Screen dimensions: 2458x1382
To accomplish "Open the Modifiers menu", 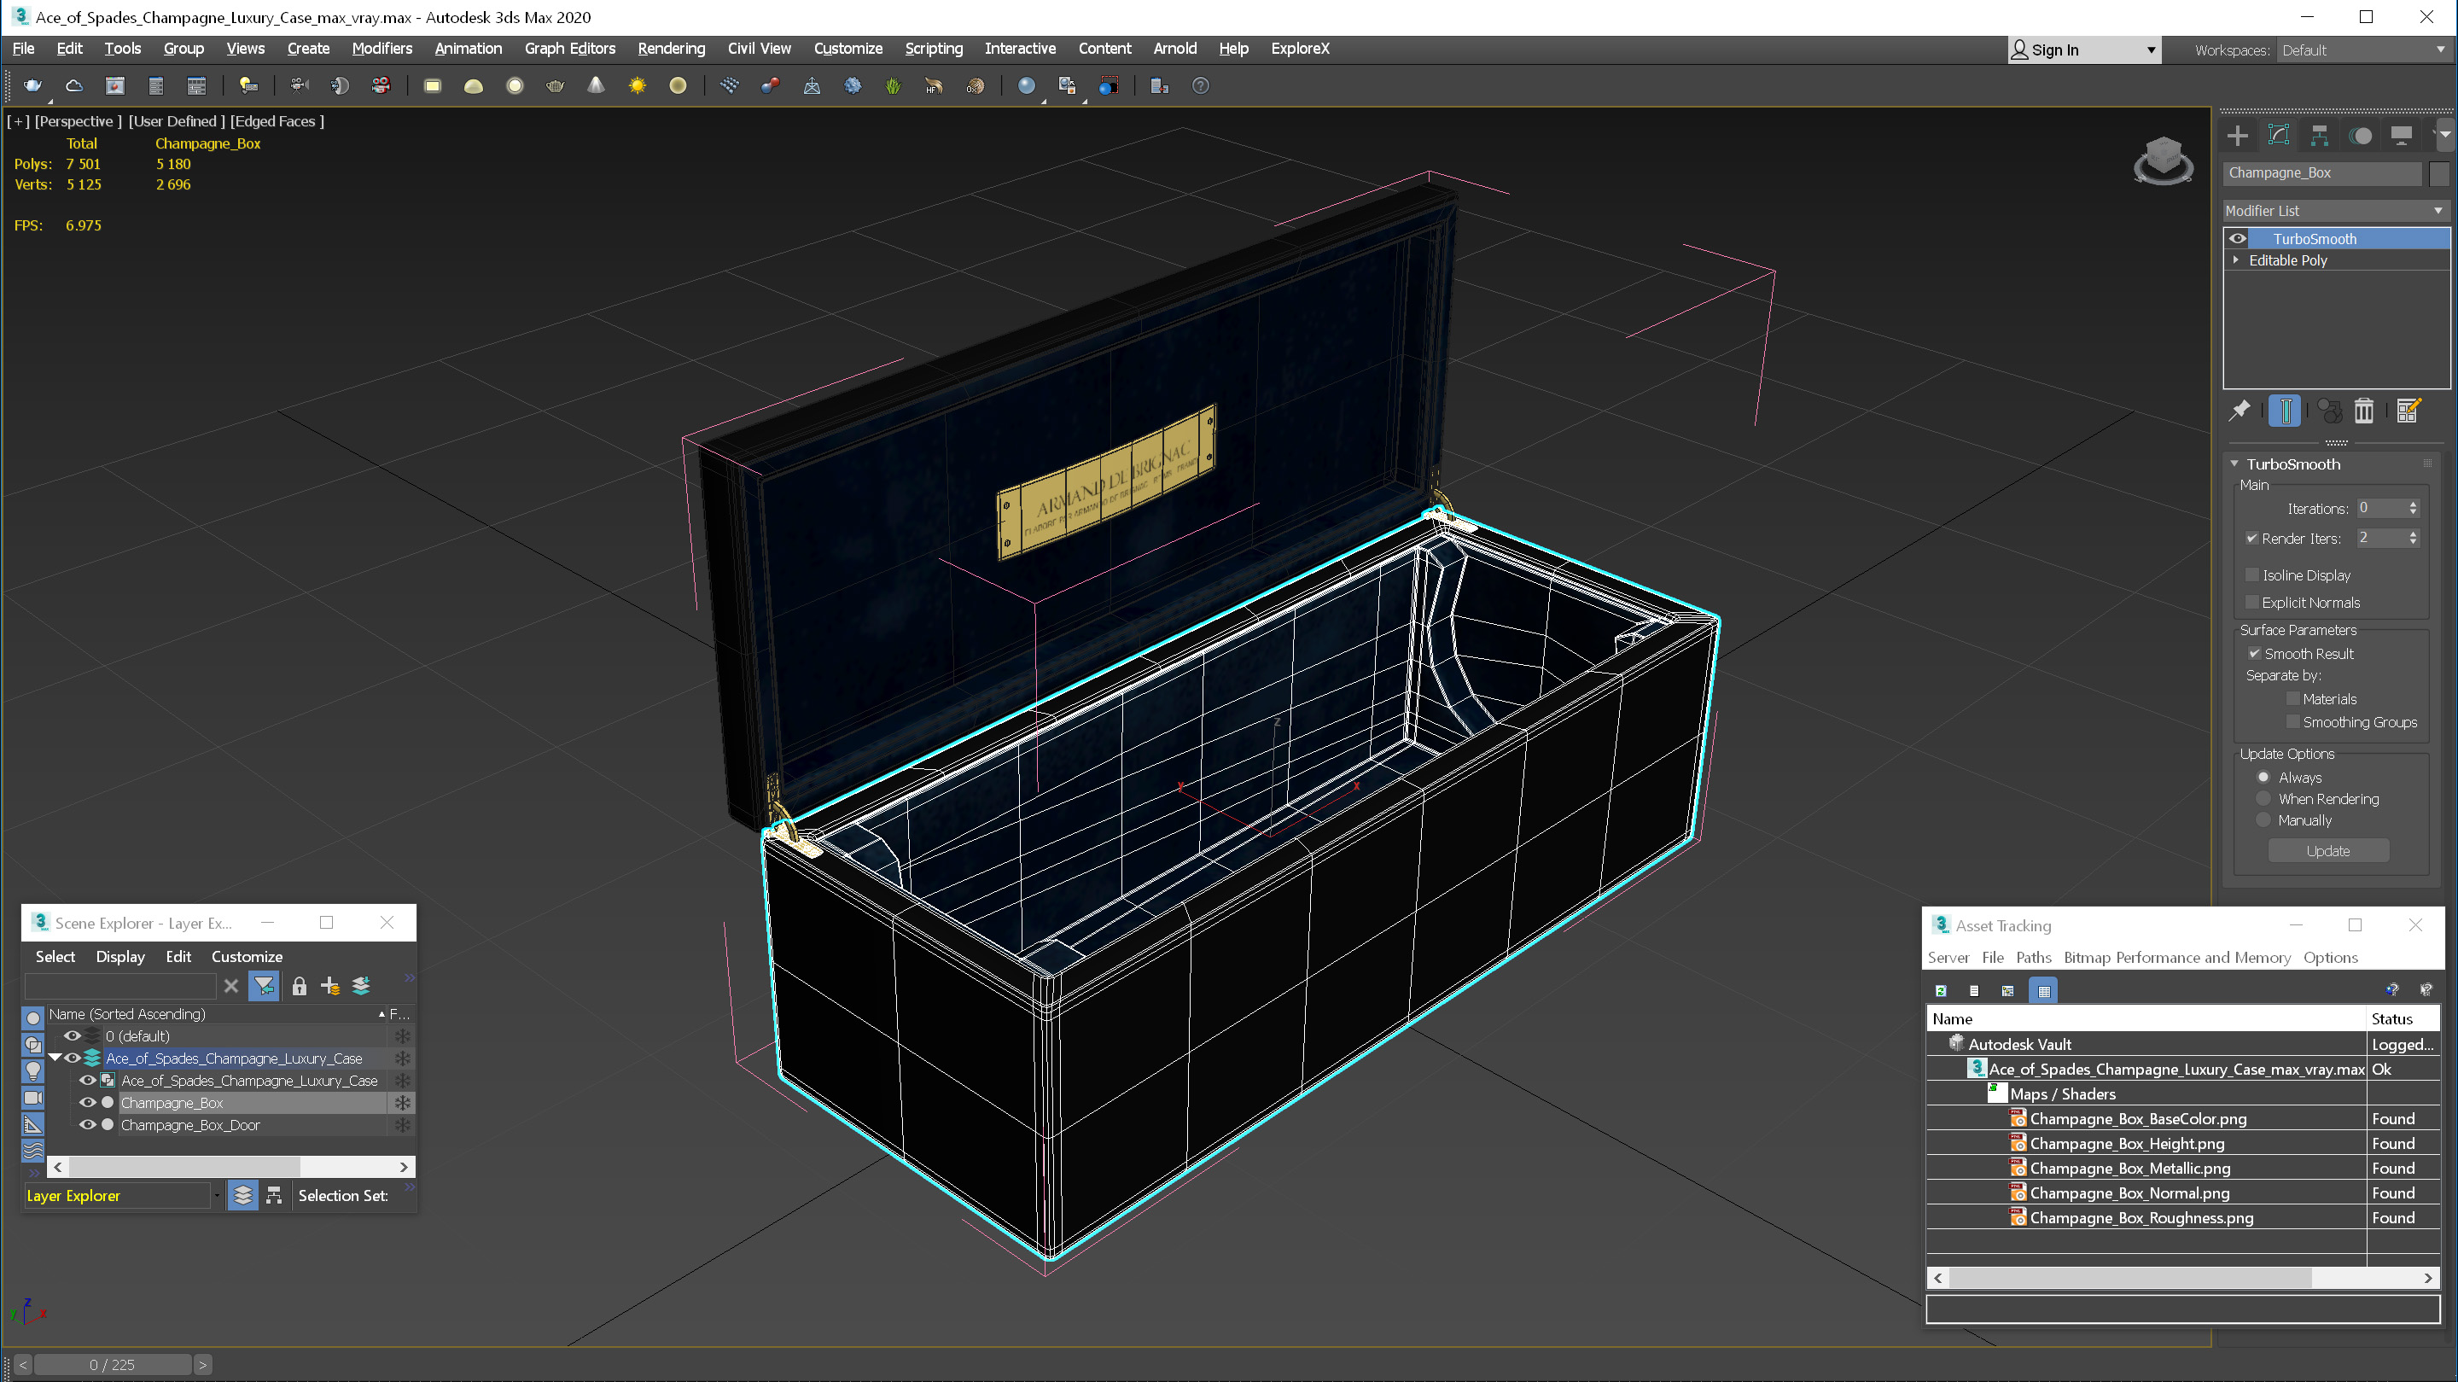I will (x=382, y=49).
